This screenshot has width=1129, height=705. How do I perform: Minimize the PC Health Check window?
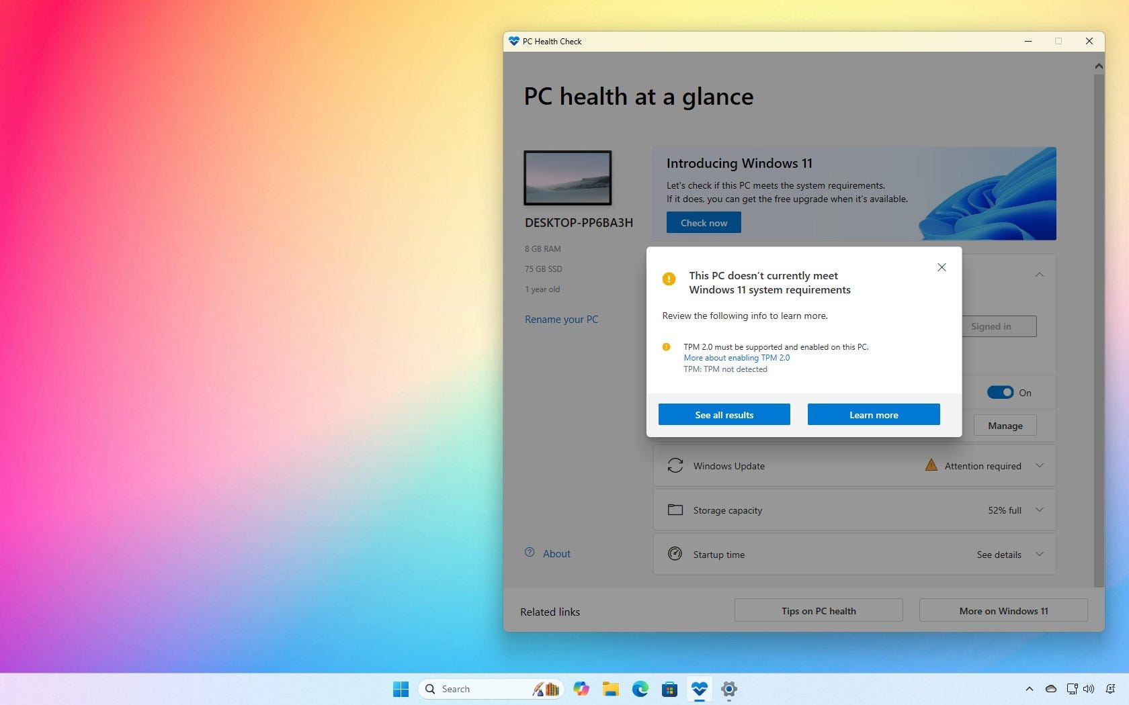[x=1028, y=41]
